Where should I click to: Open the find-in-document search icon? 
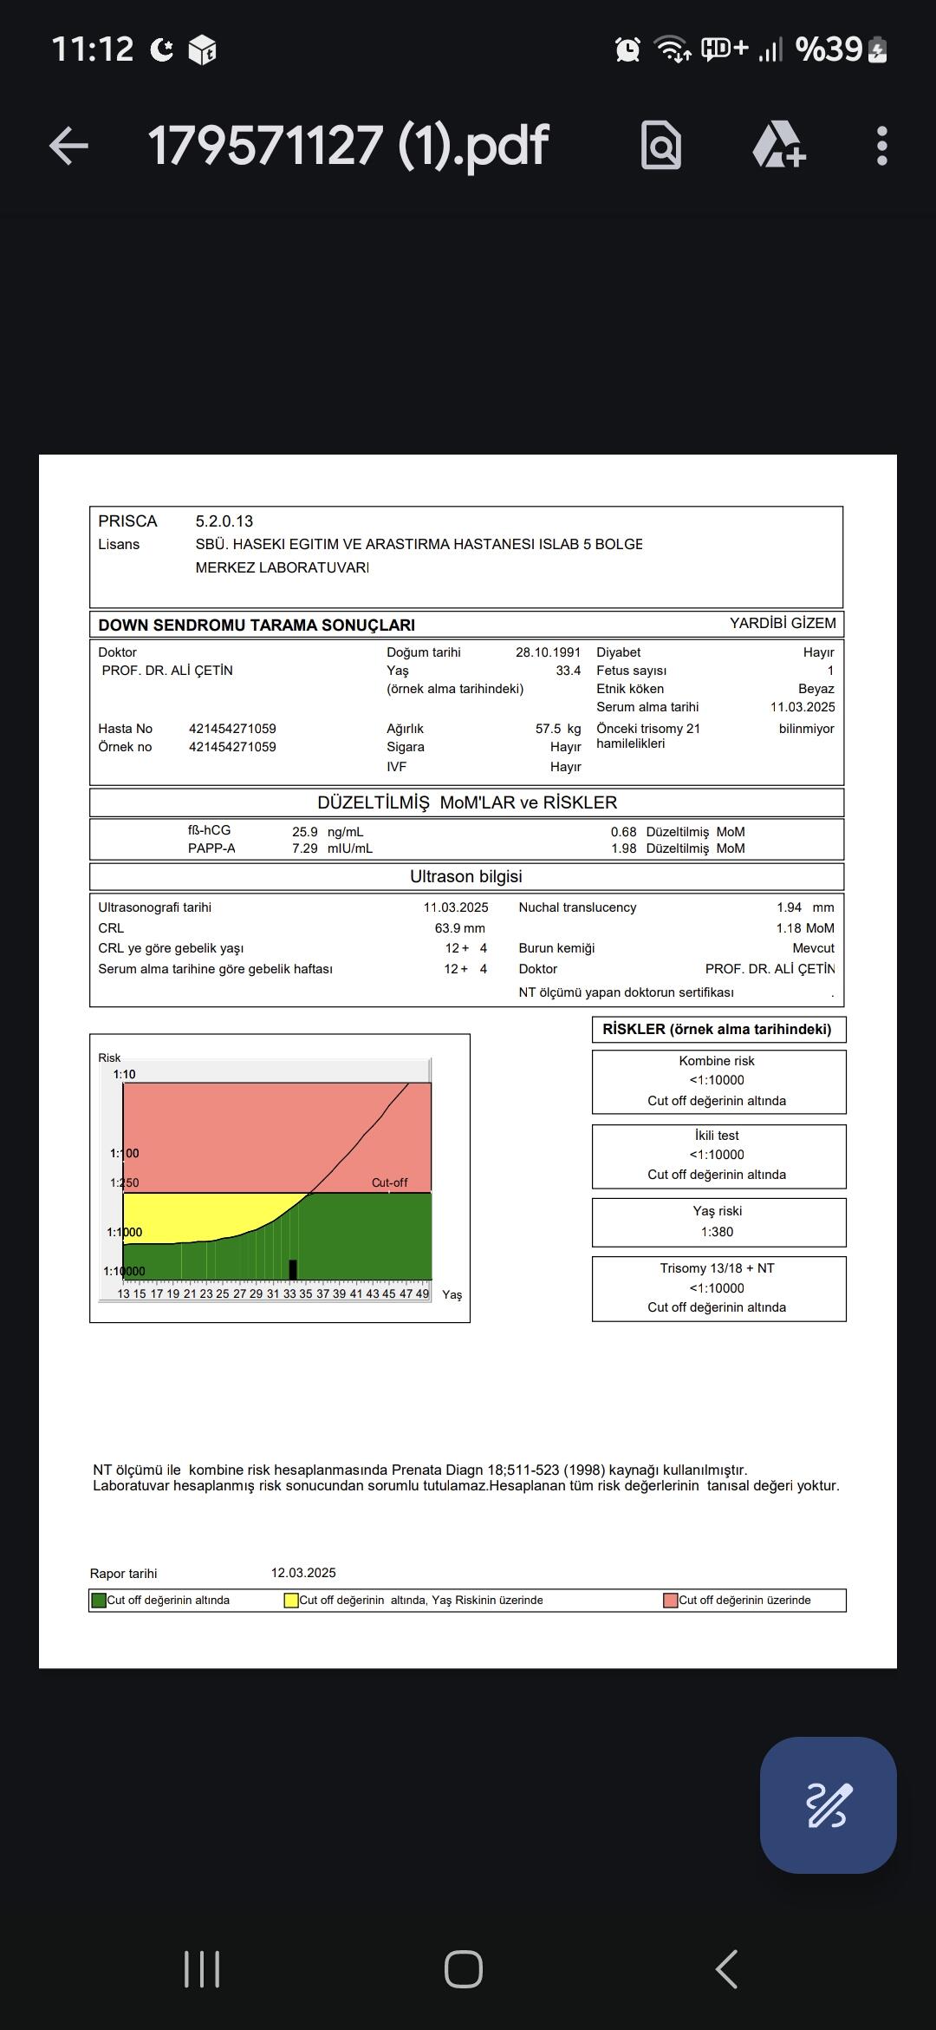[x=660, y=145]
